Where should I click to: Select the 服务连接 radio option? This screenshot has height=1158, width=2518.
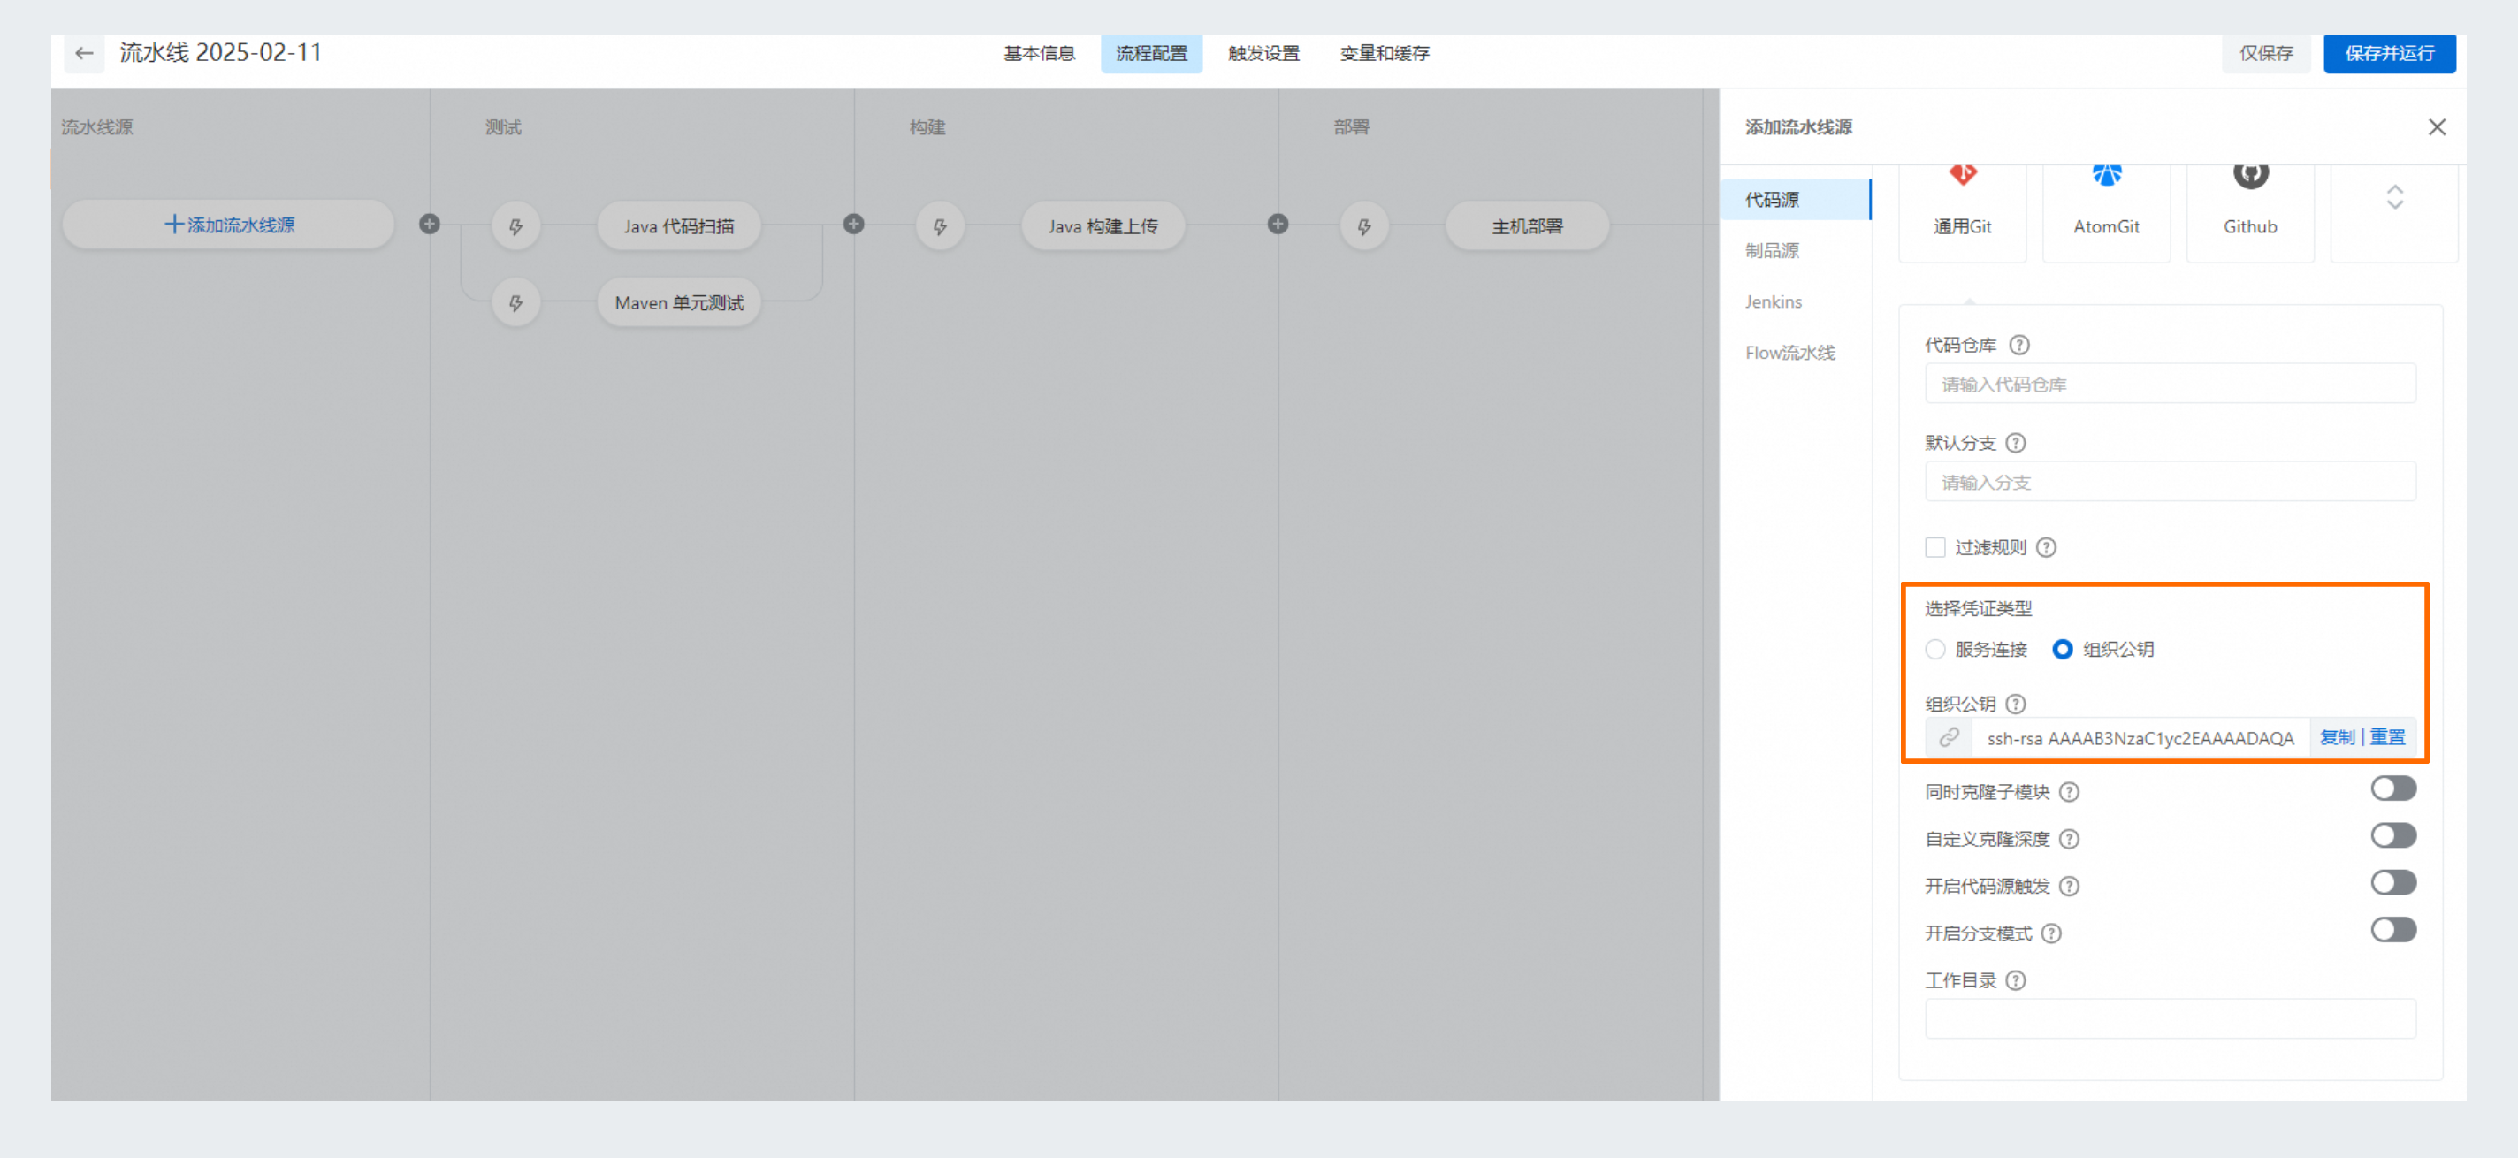coord(1935,649)
